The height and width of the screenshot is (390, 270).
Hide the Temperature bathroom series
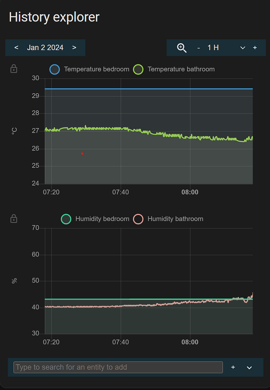(x=181, y=69)
